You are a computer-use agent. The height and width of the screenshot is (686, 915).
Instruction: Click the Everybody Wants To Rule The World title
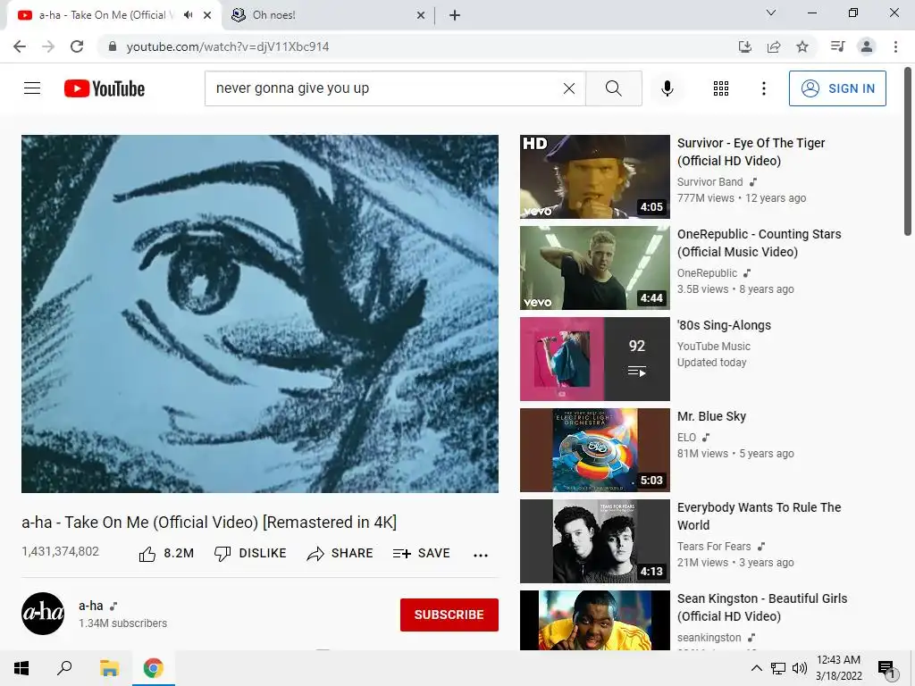(x=760, y=516)
